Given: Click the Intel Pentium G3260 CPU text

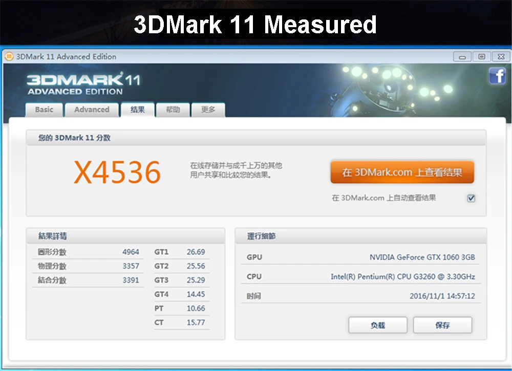Looking at the screenshot, I should click(403, 277).
